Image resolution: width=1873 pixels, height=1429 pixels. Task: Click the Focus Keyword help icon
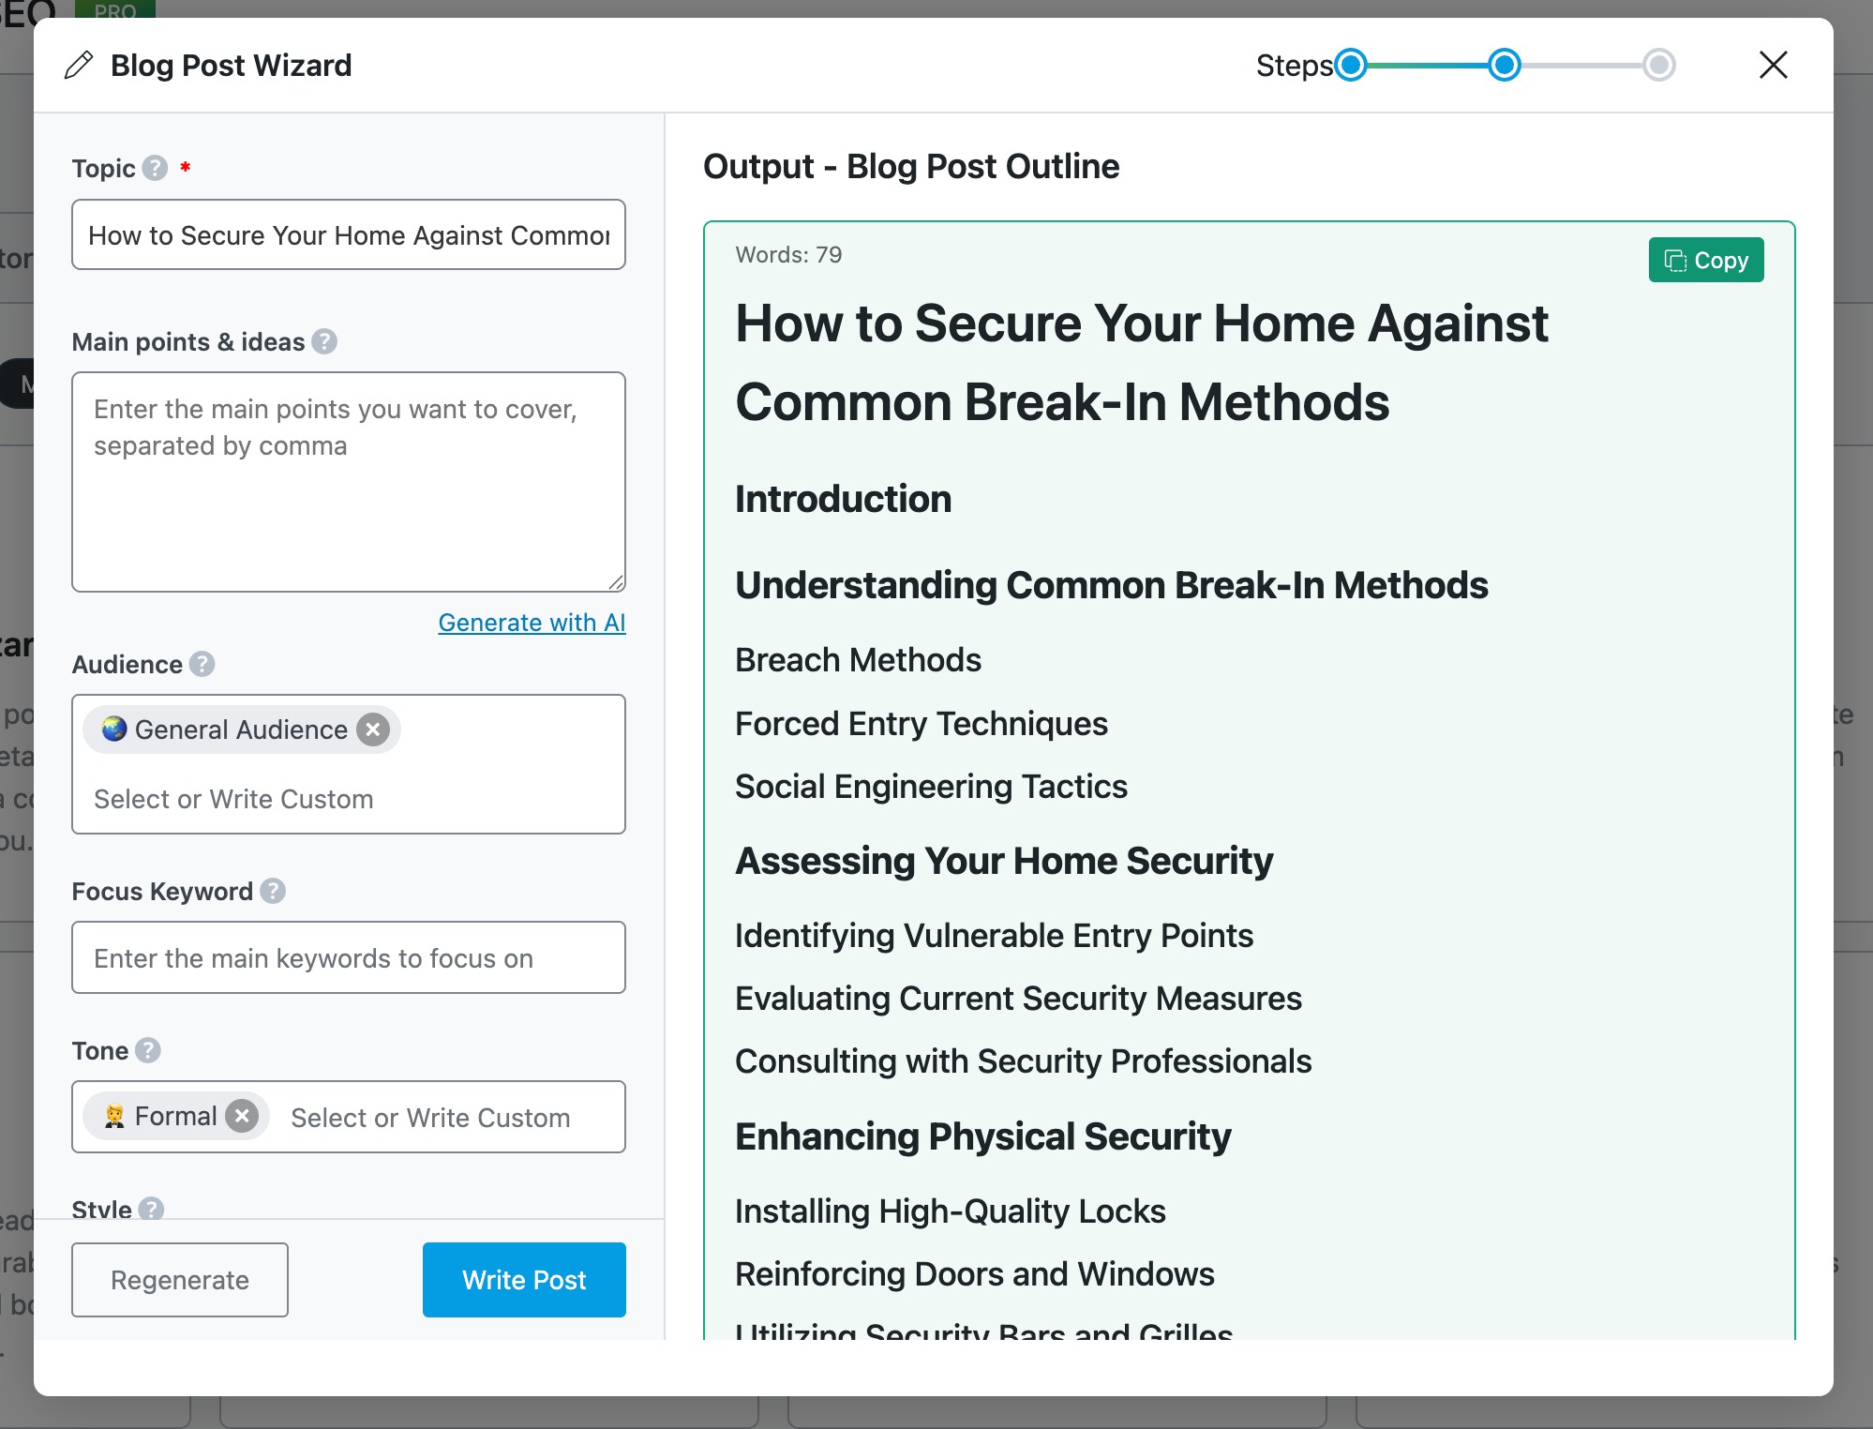tap(273, 891)
